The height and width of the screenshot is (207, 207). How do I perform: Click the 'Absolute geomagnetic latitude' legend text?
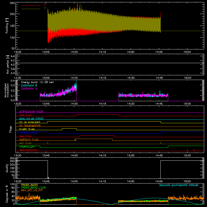point(179,185)
